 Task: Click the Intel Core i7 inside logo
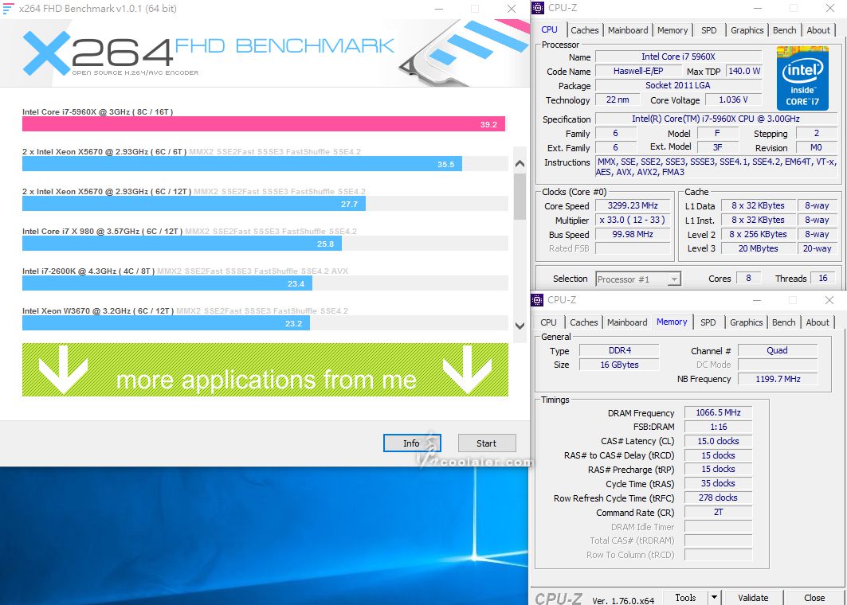(802, 79)
